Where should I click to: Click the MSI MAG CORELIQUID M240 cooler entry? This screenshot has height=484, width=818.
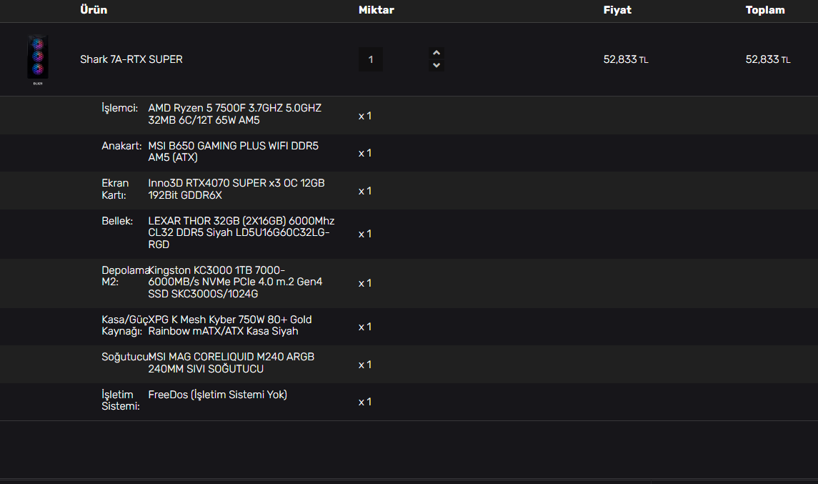[x=231, y=362]
